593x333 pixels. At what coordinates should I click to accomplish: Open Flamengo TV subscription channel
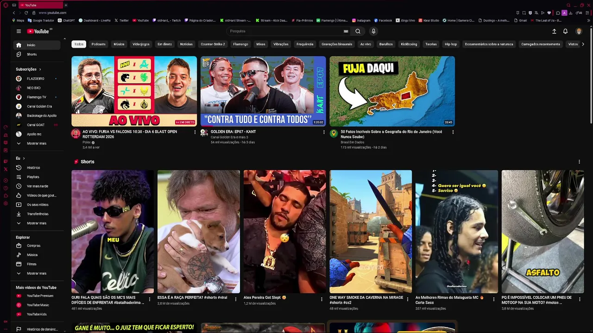pos(37,97)
